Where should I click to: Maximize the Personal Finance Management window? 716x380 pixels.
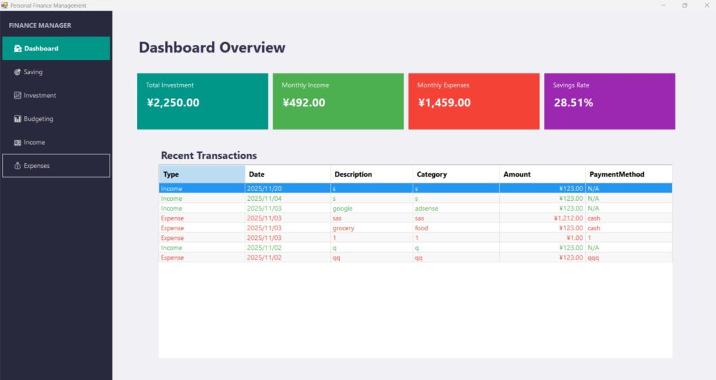click(685, 5)
